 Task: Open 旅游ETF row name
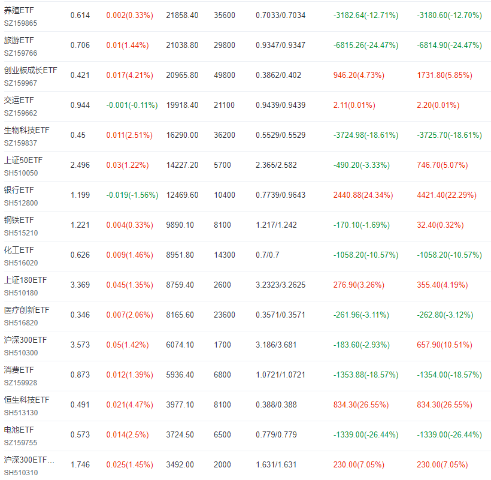[x=19, y=40]
